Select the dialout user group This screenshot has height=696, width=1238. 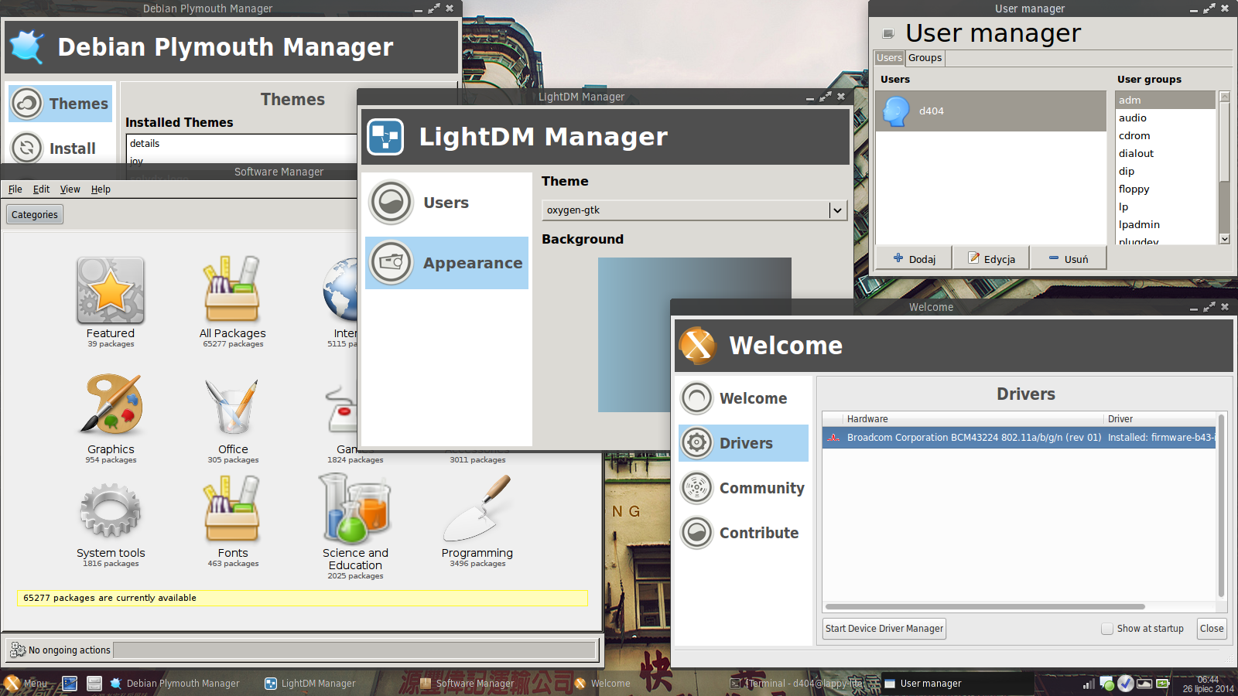pyautogui.click(x=1164, y=153)
